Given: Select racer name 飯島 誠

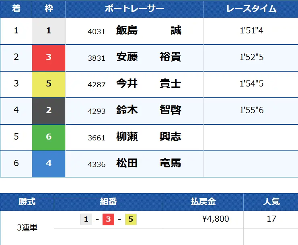Looking at the screenshot, I should [148, 31].
